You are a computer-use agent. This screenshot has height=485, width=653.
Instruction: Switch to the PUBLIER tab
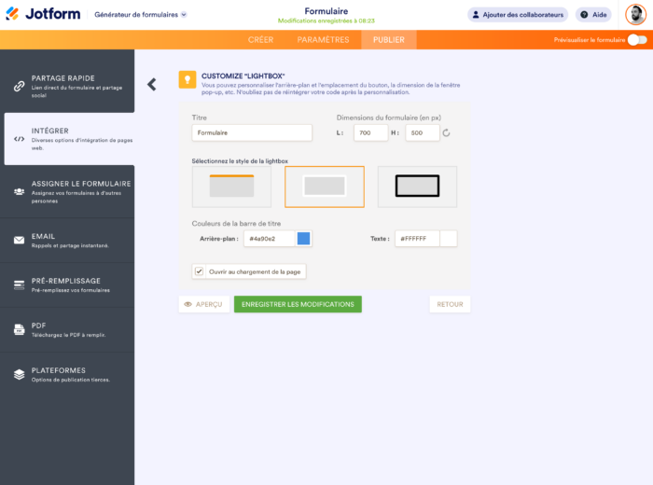389,40
